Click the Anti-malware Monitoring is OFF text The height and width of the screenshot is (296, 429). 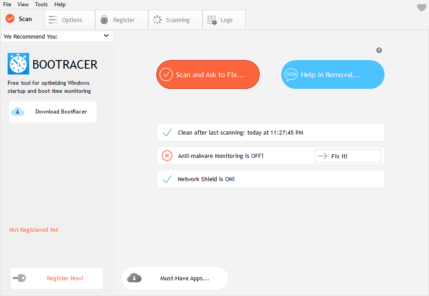pyautogui.click(x=221, y=156)
